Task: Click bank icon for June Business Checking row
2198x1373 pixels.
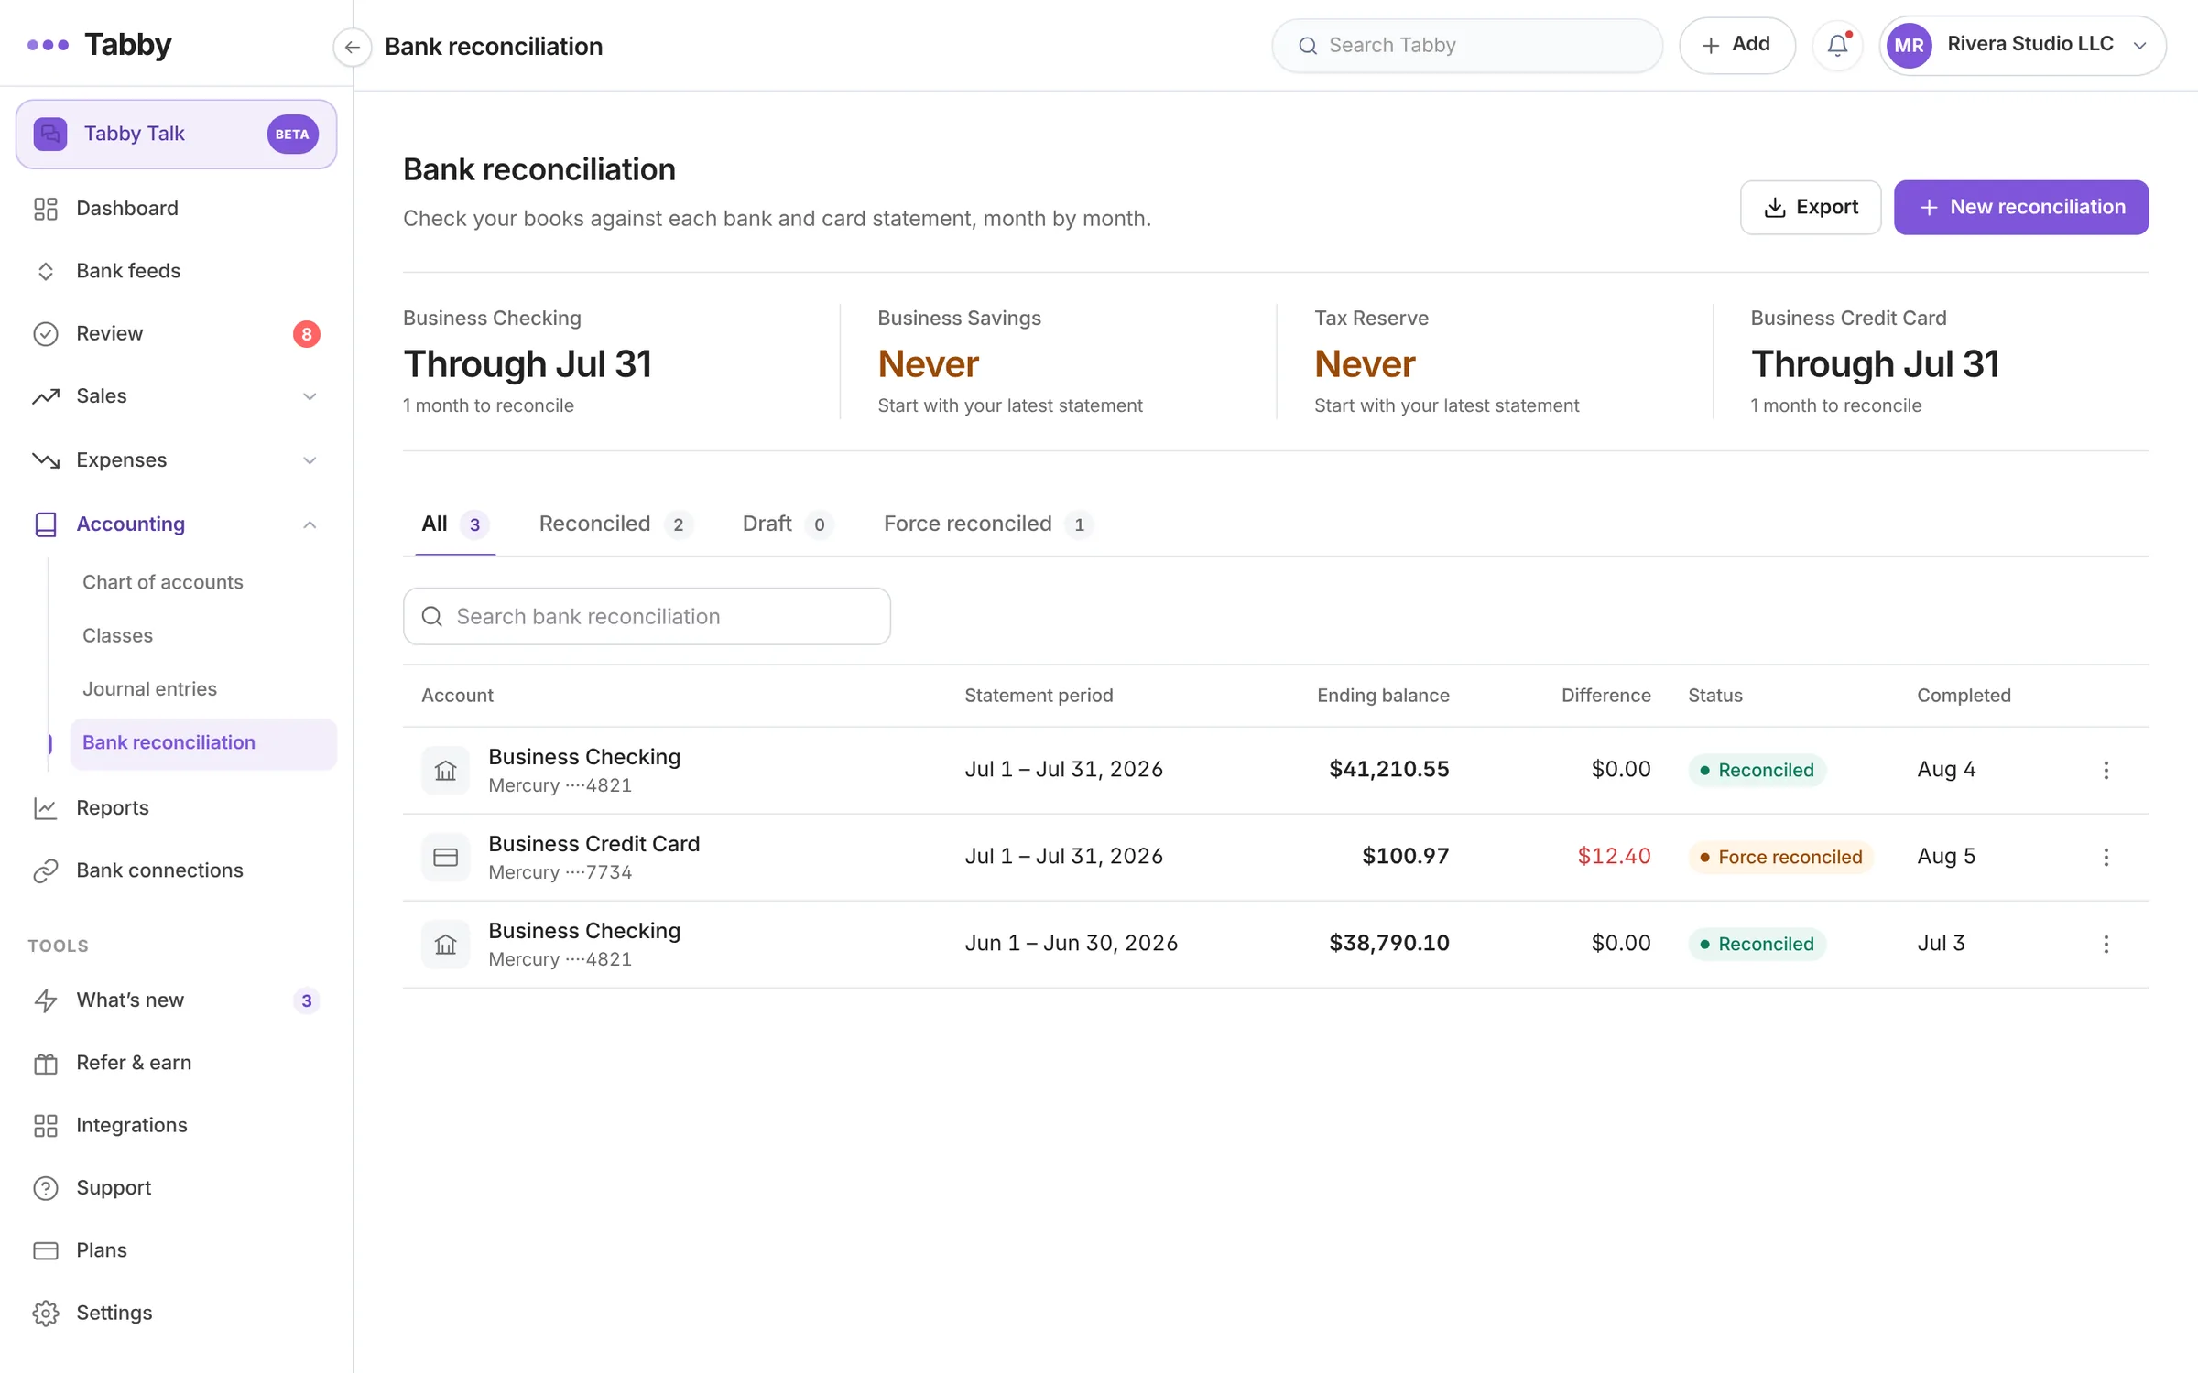Action: click(x=445, y=945)
